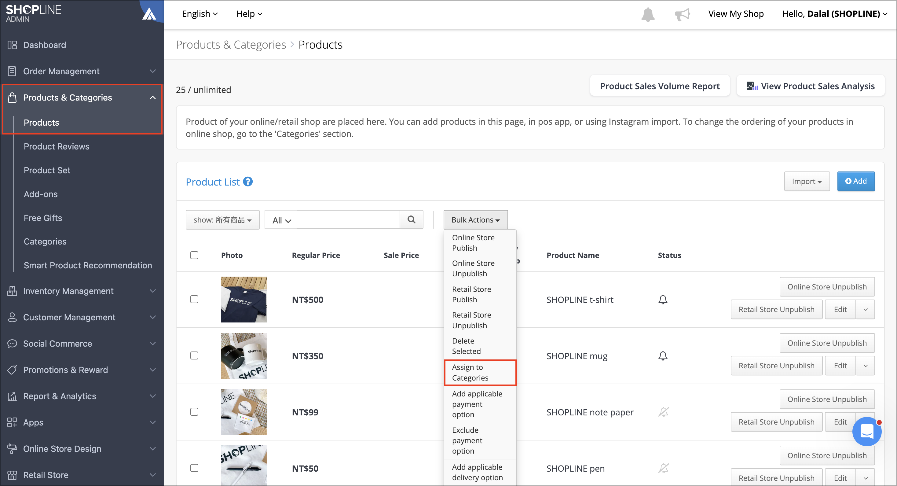
Task: Click the muted bell icon for SHOPLINE pen
Action: [x=663, y=468]
